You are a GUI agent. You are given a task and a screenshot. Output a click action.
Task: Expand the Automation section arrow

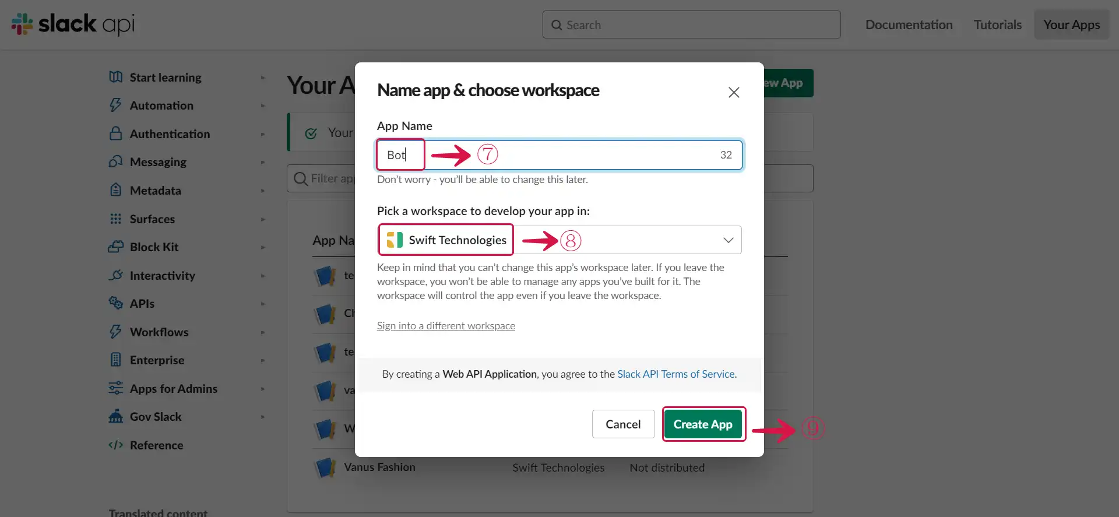point(263,105)
